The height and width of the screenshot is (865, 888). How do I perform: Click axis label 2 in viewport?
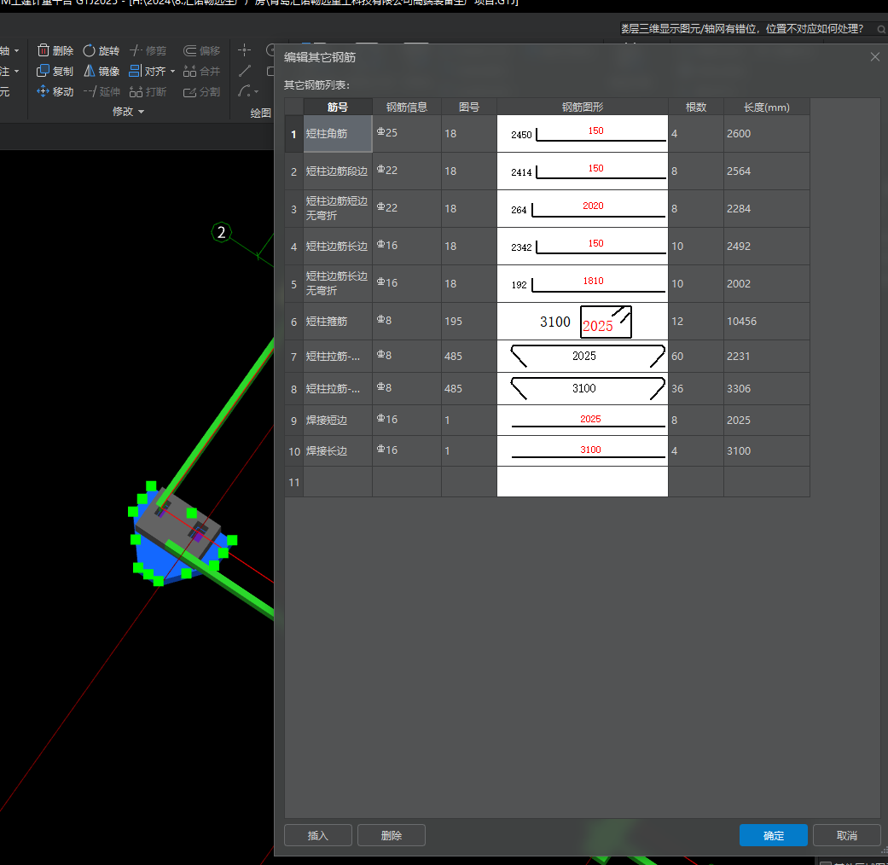222,232
